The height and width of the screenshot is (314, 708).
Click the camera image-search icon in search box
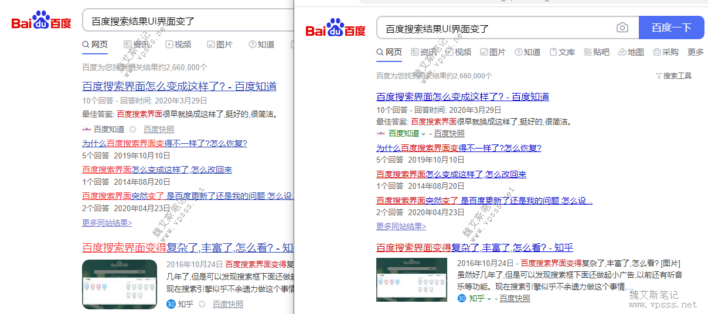point(622,28)
